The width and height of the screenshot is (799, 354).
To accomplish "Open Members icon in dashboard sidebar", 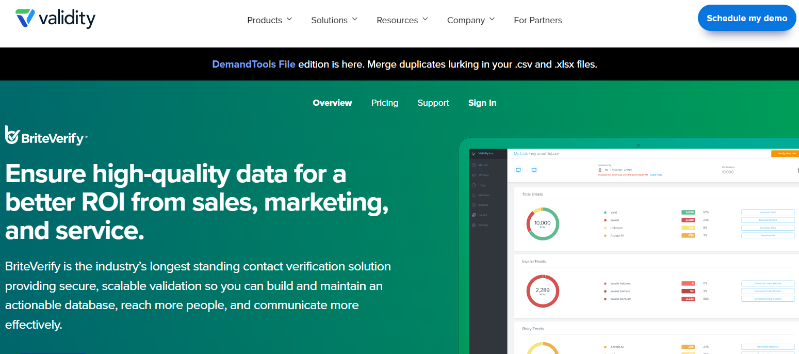I will (x=474, y=195).
